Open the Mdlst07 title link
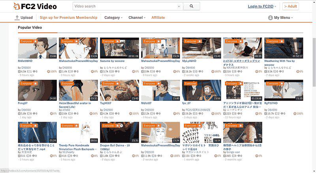 (x=146, y=103)
